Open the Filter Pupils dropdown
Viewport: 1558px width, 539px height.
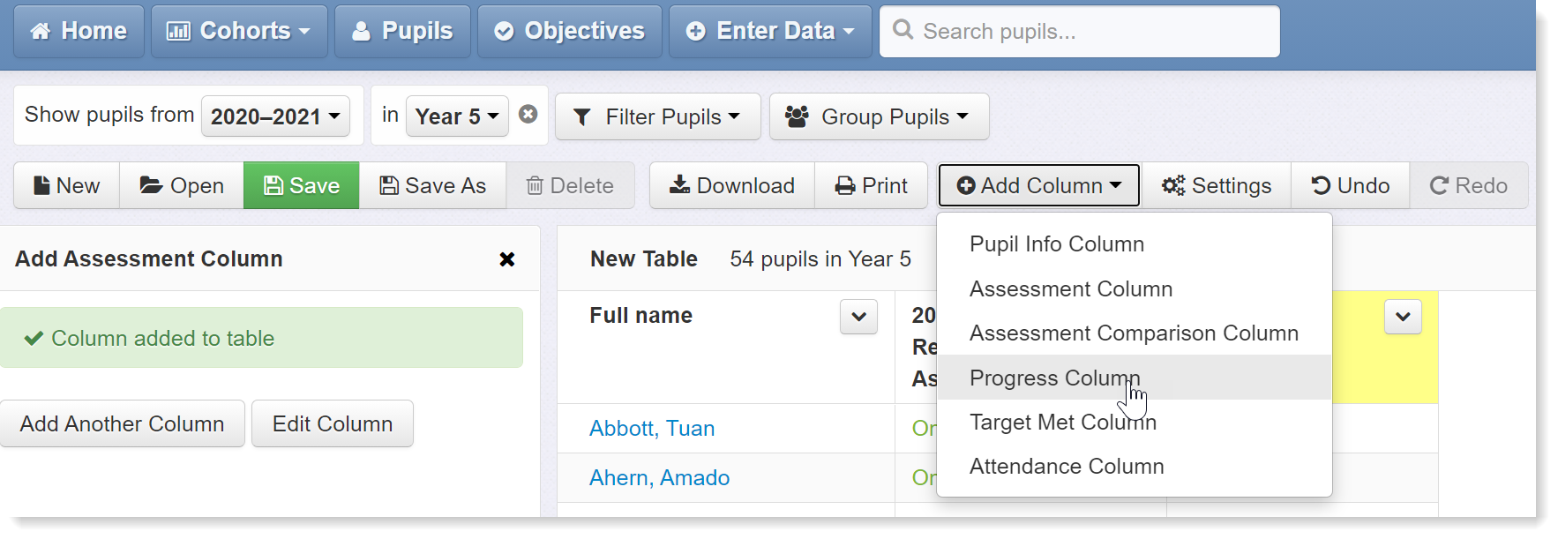click(657, 116)
